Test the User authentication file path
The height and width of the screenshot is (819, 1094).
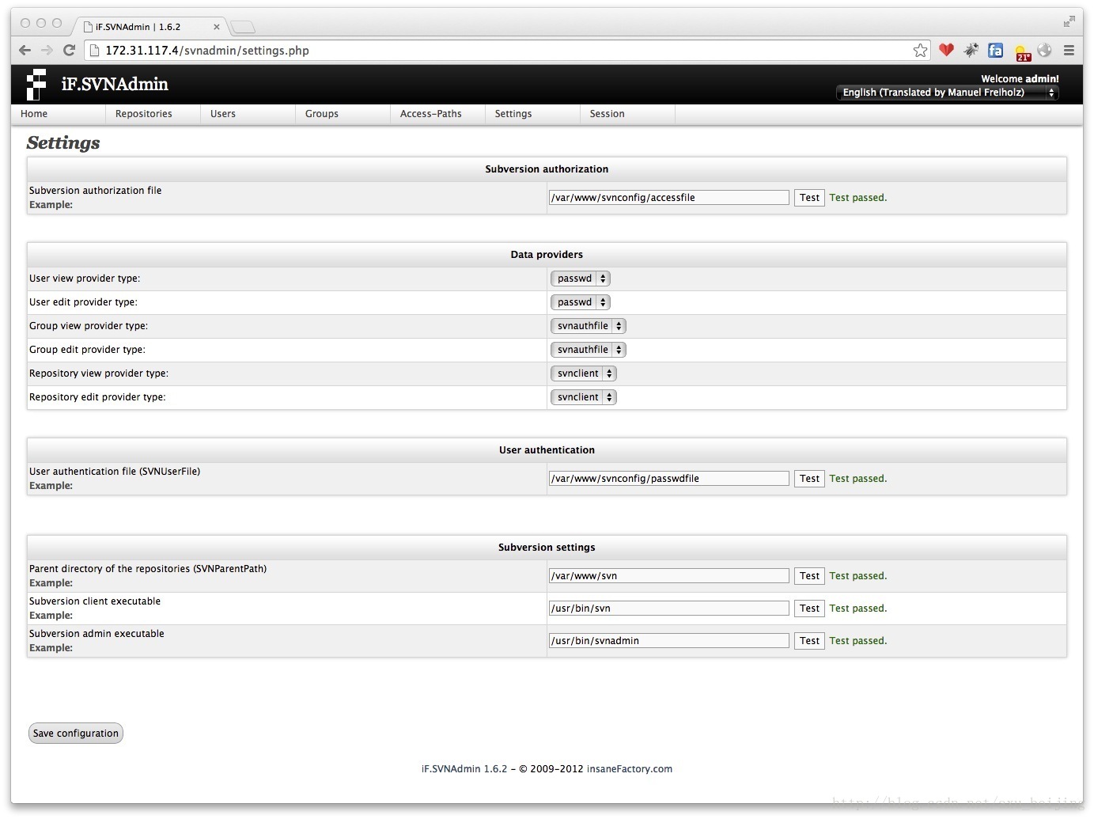coord(809,479)
